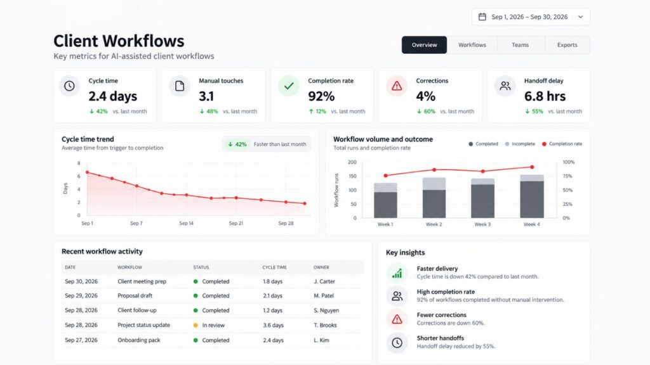Image resolution: width=650 pixels, height=365 pixels.
Task: Expand the date range dropdown chevron
Action: click(580, 17)
